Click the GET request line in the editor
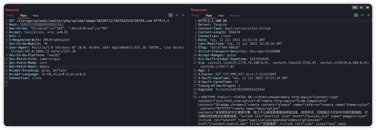The width and height of the screenshot is (376, 130). click(89, 21)
